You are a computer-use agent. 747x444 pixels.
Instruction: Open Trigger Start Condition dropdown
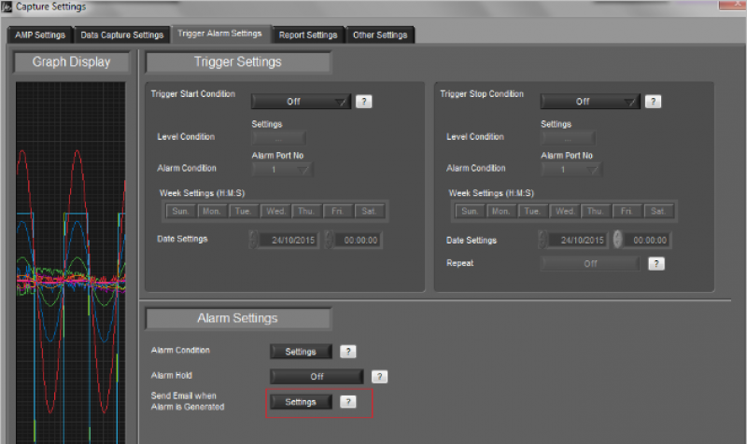click(299, 101)
